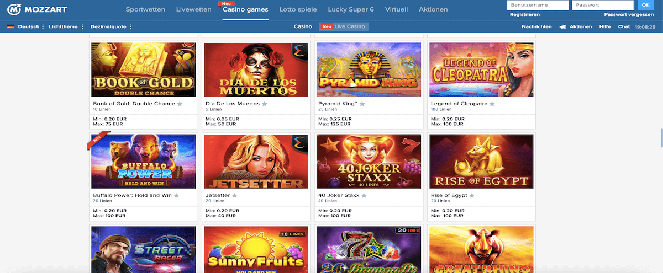Open Chat link

(x=624, y=26)
